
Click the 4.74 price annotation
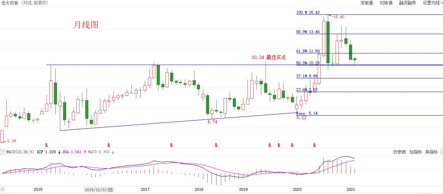pos(212,122)
